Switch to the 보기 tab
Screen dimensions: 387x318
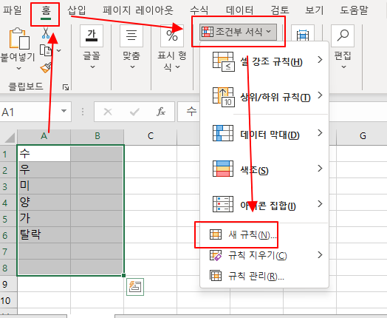(314, 10)
